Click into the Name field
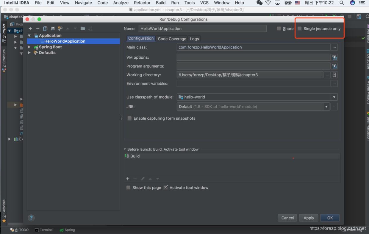 202,29
